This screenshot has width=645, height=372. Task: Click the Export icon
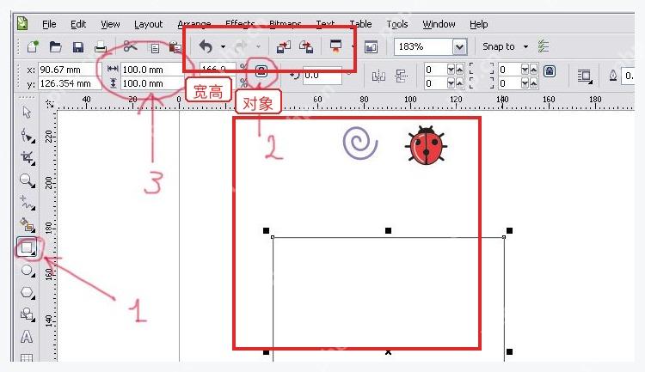306,47
